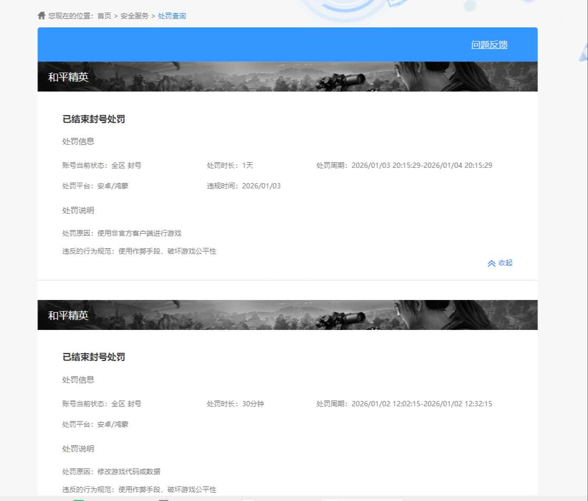
Task: Collapse first record with 收起
Action: tap(500, 263)
